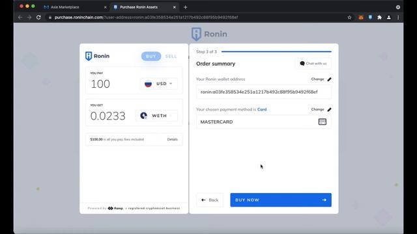417x234 pixels.
Task: Click the BUY NOW button
Action: (281, 200)
